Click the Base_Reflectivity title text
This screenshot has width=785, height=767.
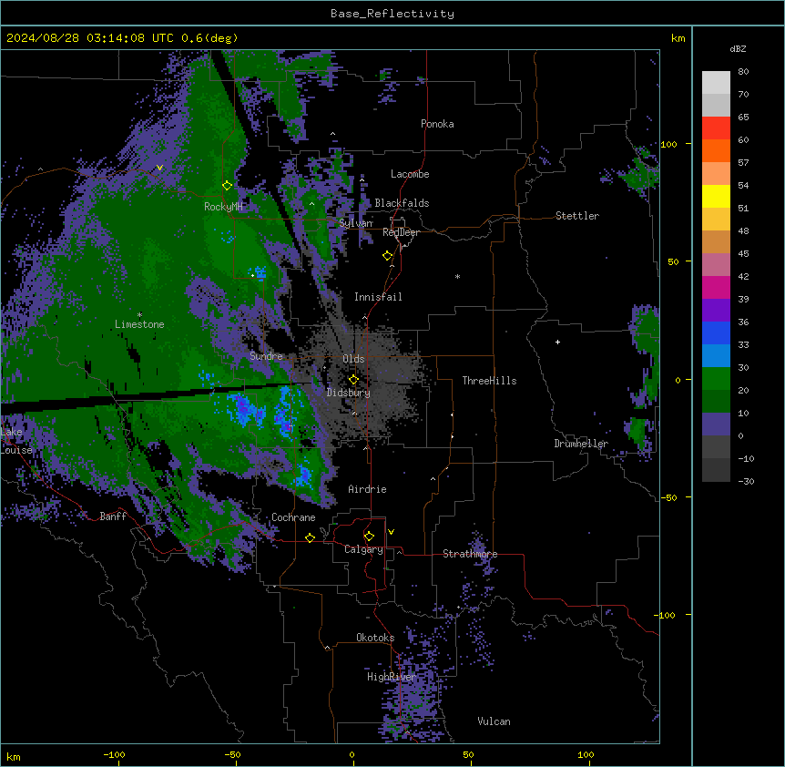pos(392,14)
